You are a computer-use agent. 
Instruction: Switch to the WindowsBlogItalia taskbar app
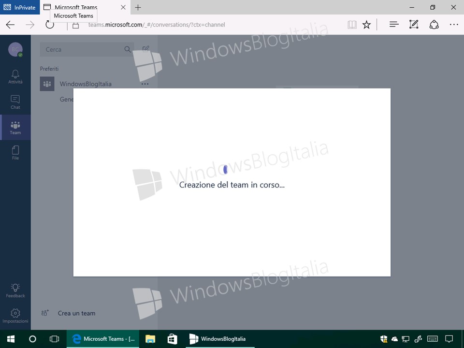[220, 339]
